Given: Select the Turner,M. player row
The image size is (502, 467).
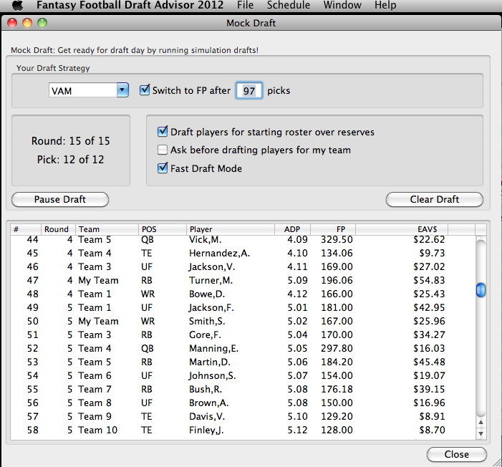Looking at the screenshot, I should click(243, 280).
